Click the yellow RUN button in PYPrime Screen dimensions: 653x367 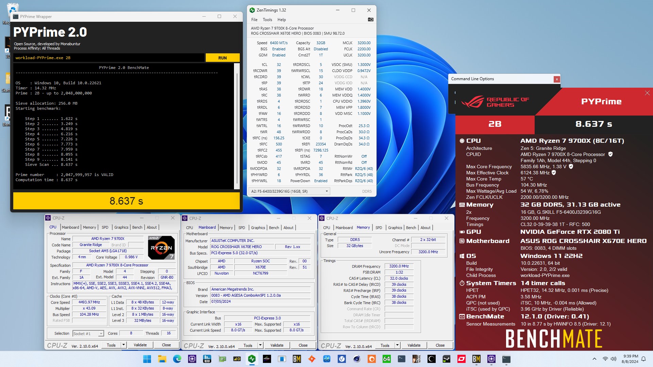click(222, 58)
